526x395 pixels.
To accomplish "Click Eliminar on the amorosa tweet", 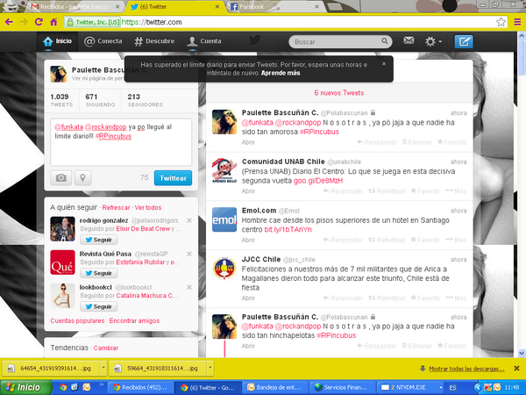I will [417, 142].
